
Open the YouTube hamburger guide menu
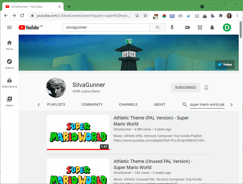pyautogui.click(x=9, y=27)
